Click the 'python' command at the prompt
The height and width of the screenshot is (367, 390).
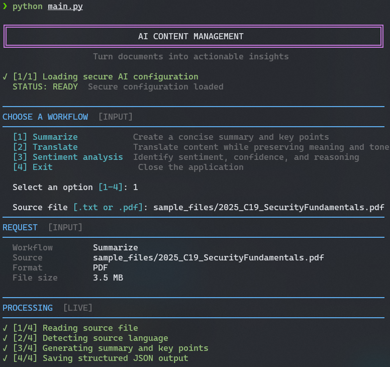(28, 7)
